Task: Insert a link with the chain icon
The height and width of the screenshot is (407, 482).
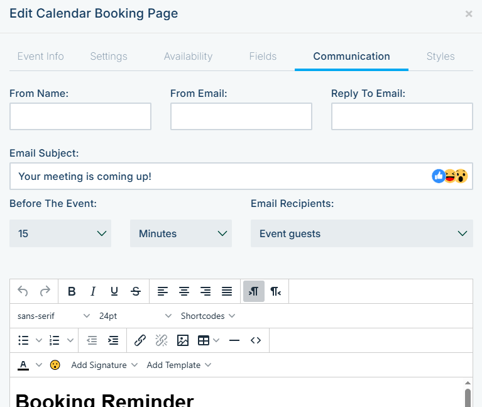Action: [x=140, y=340]
